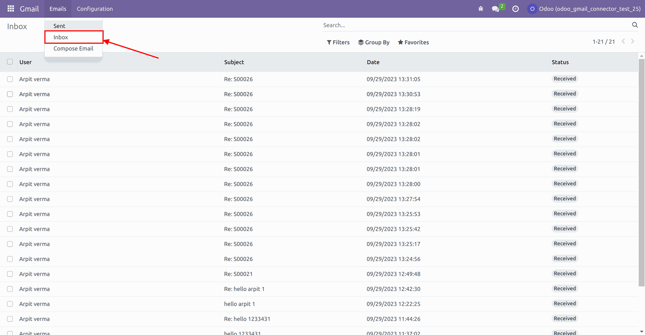Click the bug debug icon

point(481,9)
